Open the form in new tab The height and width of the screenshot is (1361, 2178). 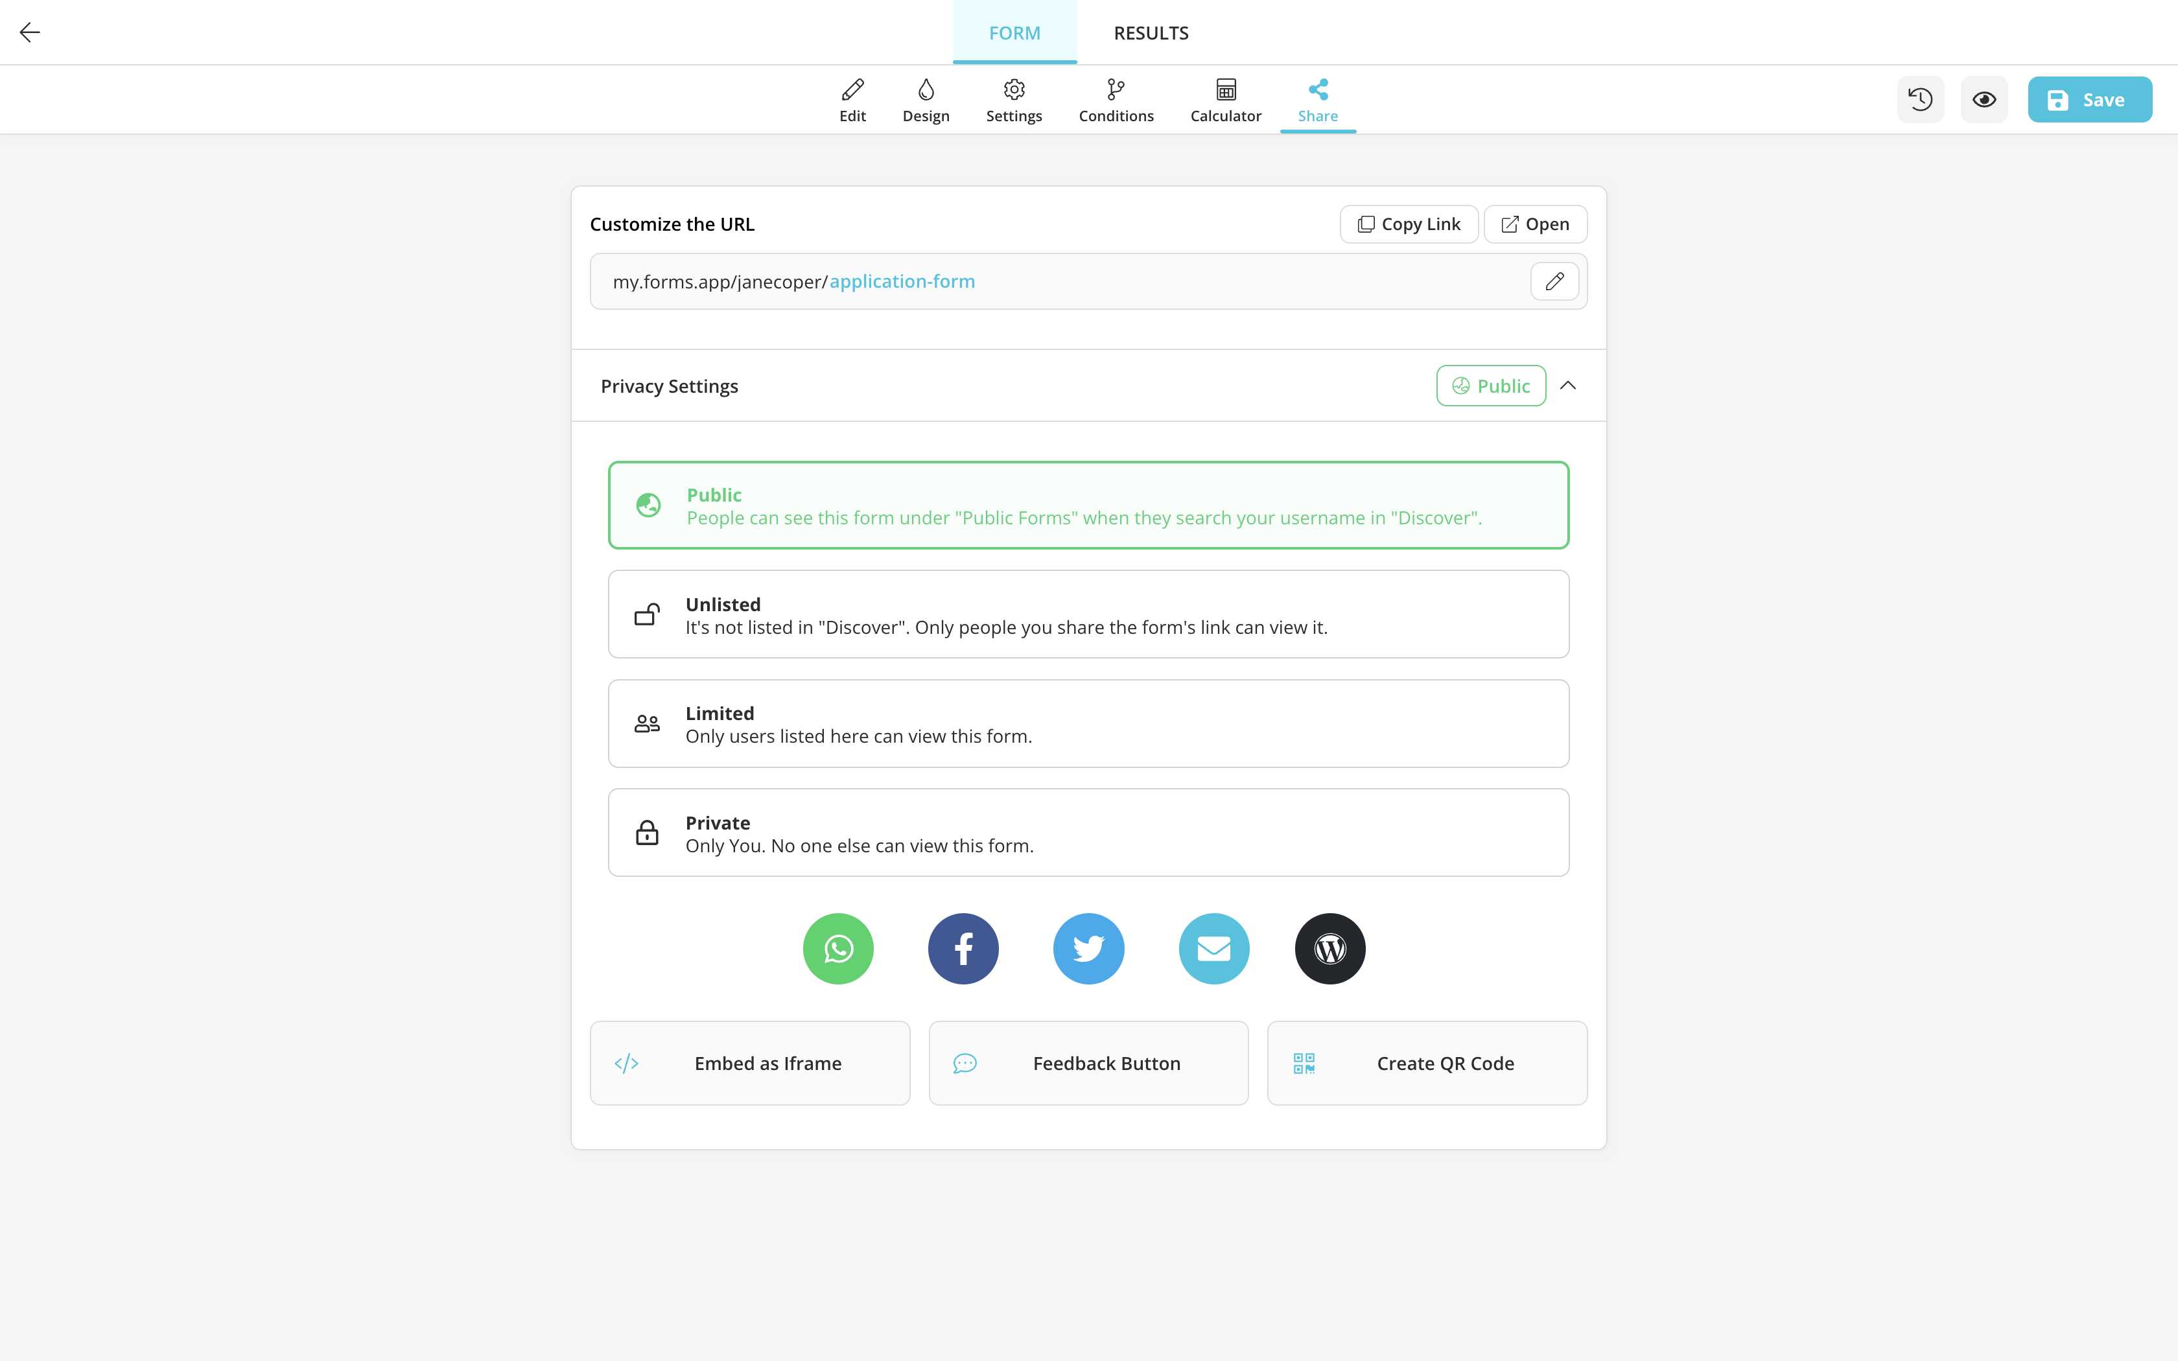[x=1536, y=224]
